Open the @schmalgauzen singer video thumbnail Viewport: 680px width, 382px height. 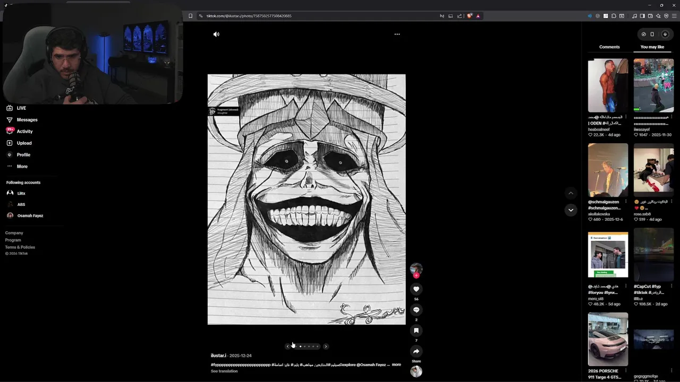click(x=608, y=170)
